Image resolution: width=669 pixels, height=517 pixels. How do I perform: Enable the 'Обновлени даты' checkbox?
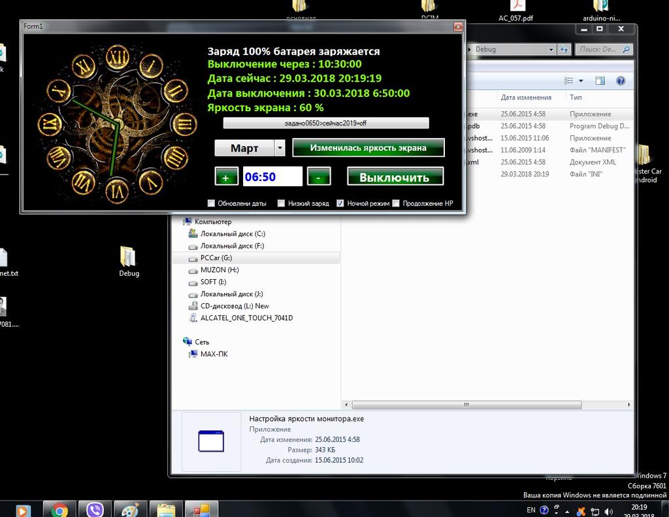pyautogui.click(x=211, y=203)
